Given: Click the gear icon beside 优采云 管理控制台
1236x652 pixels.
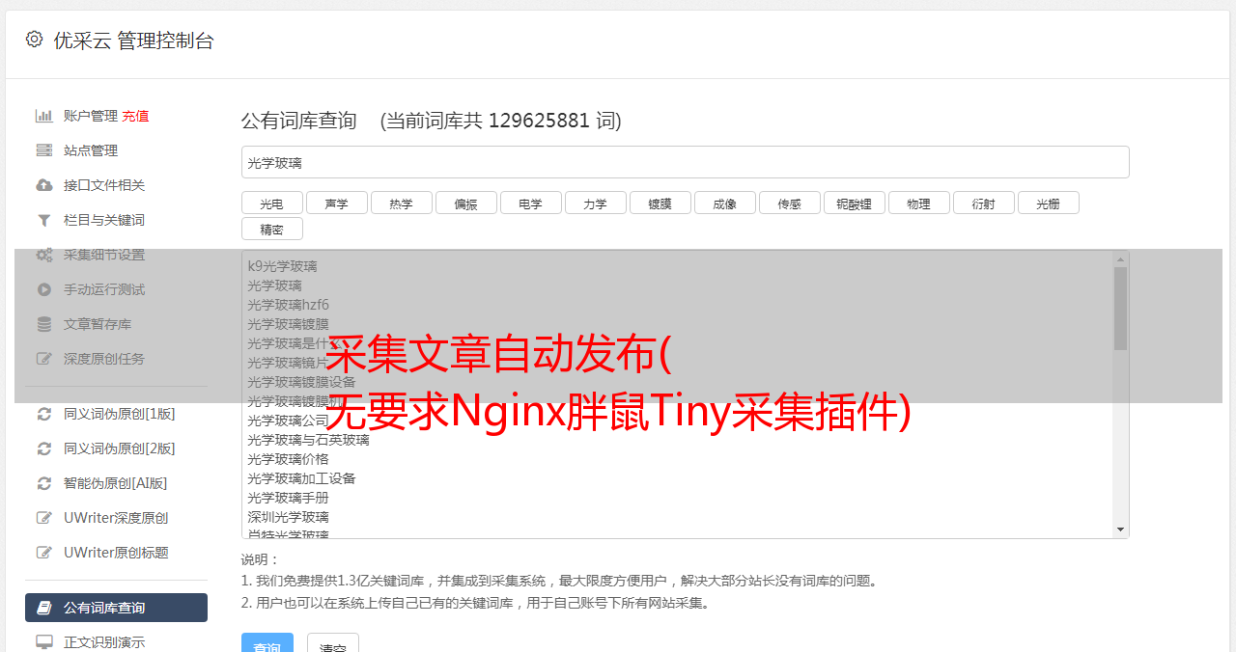Looking at the screenshot, I should 35,40.
